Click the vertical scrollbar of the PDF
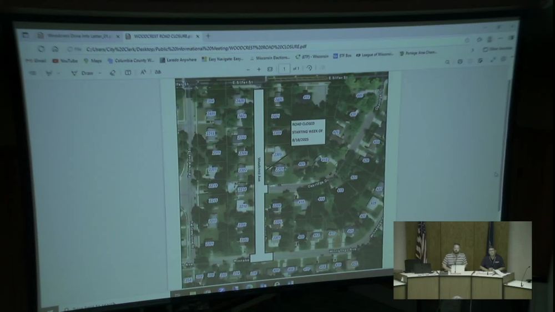The height and width of the screenshot is (312, 555). (504, 145)
